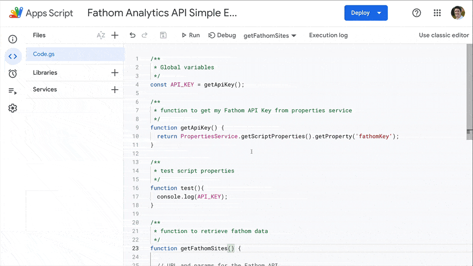Open the user account avatar
Viewport: 473px width, 266px height.
[x=458, y=13]
